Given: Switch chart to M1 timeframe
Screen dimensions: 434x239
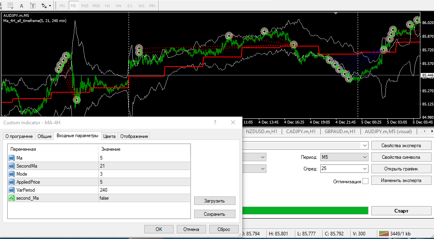Looking at the screenshot, I should [63, 6].
